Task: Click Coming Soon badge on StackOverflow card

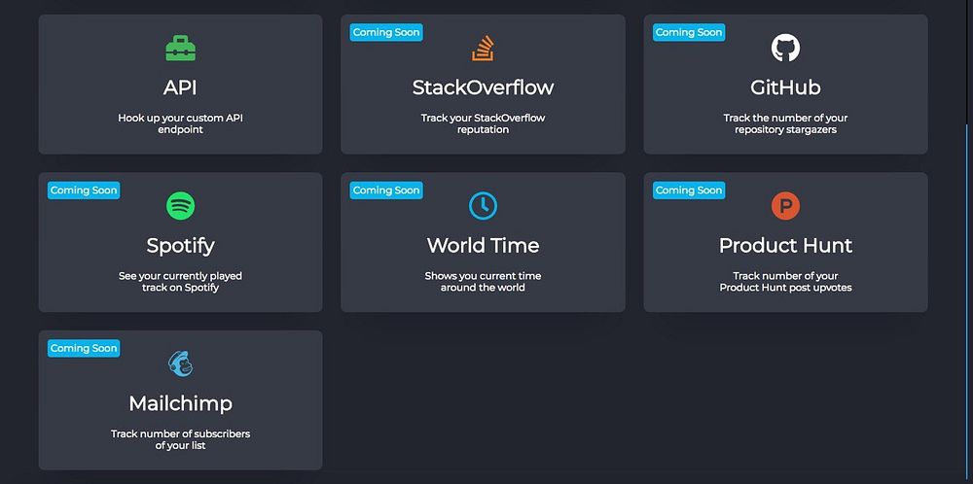Action: pos(386,32)
